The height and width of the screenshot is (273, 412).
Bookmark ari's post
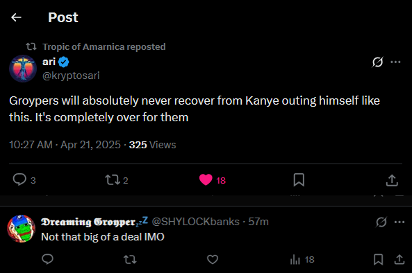tap(299, 179)
